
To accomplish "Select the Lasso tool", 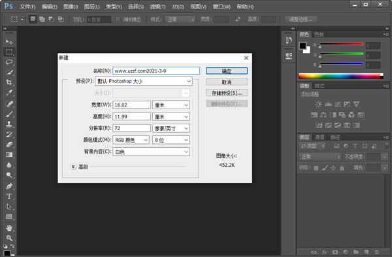I will point(9,62).
